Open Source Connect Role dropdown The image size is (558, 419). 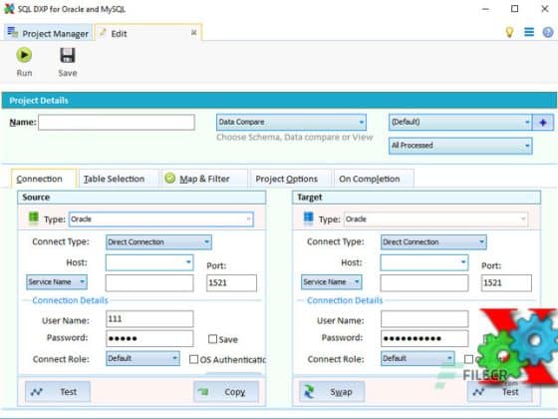click(x=142, y=358)
